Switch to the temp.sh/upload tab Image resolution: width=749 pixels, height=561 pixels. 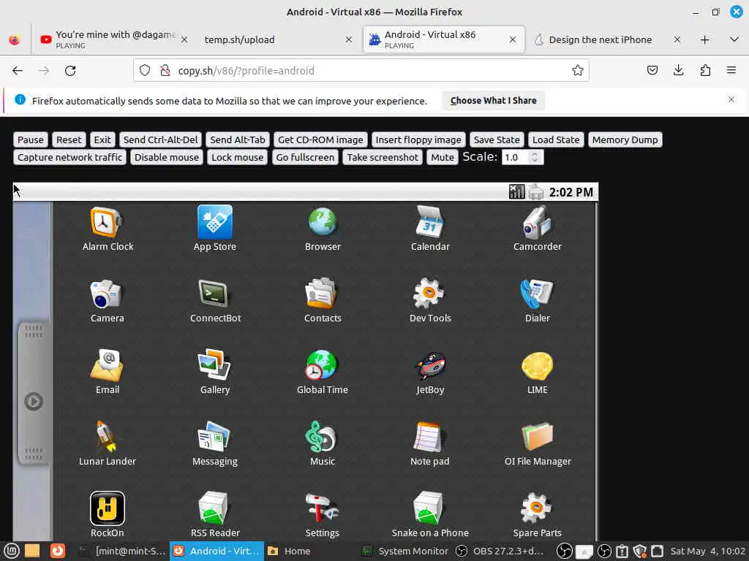click(279, 39)
